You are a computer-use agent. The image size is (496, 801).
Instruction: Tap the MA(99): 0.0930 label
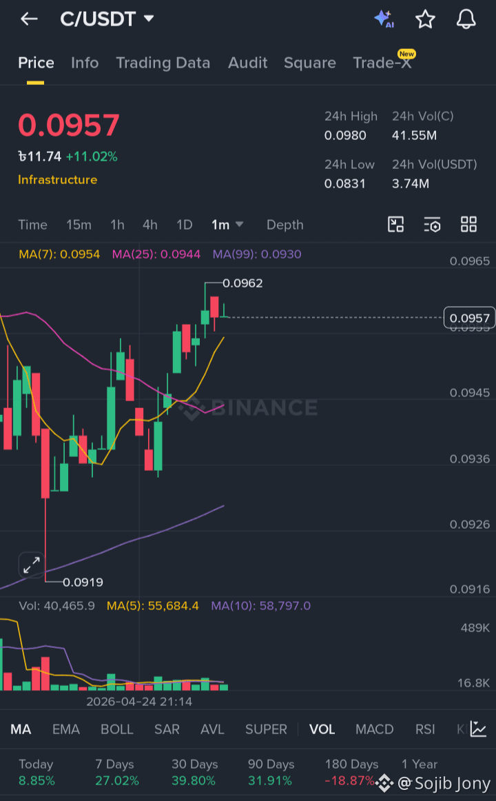pyautogui.click(x=257, y=254)
